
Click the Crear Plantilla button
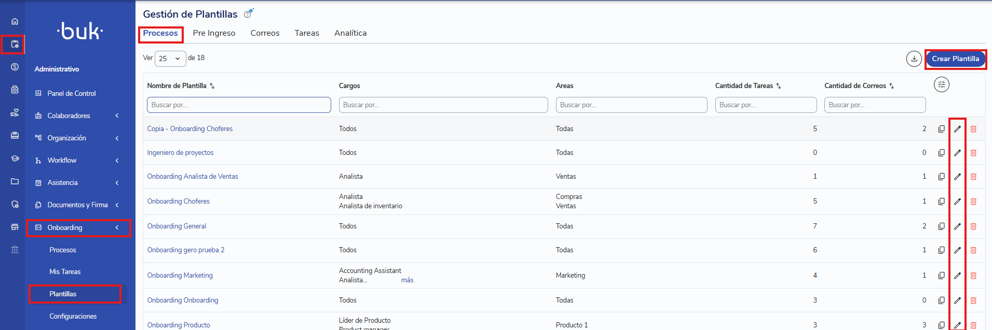pos(955,59)
